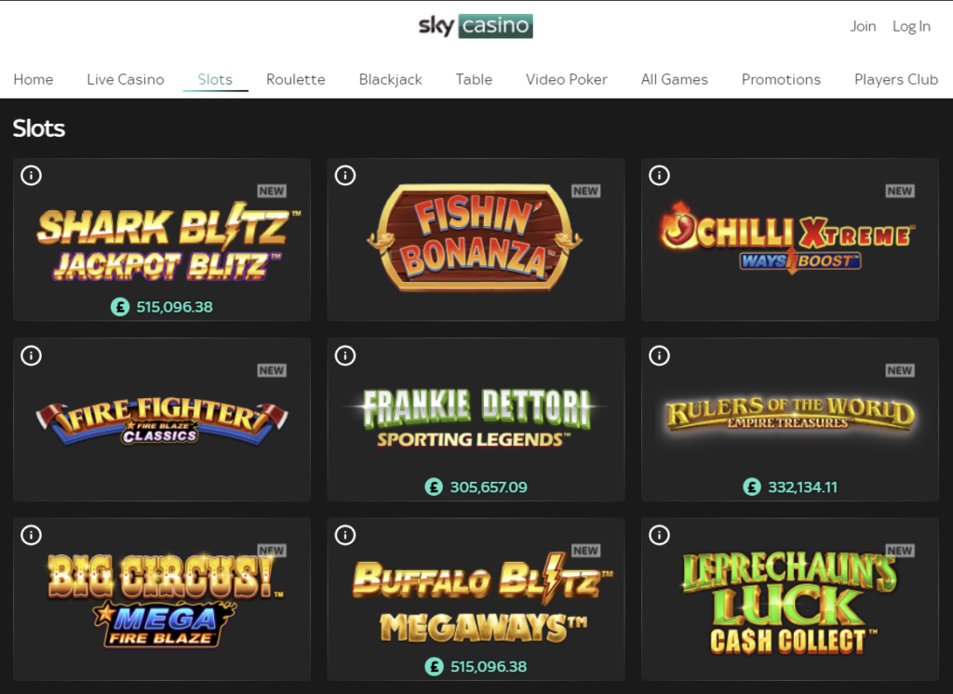Navigate to the Table games tab
Screen dimensions: 953x694
coord(474,80)
